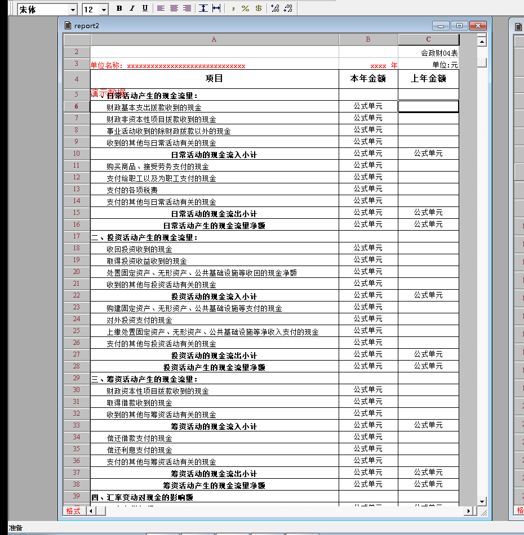Apply thousands separator comma format
Viewport: 524px width, 535px height.
coord(233,8)
